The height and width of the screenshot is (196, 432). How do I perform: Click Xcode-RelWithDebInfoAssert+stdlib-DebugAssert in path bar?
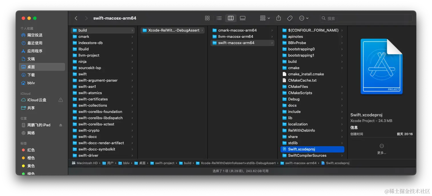coord(236,163)
